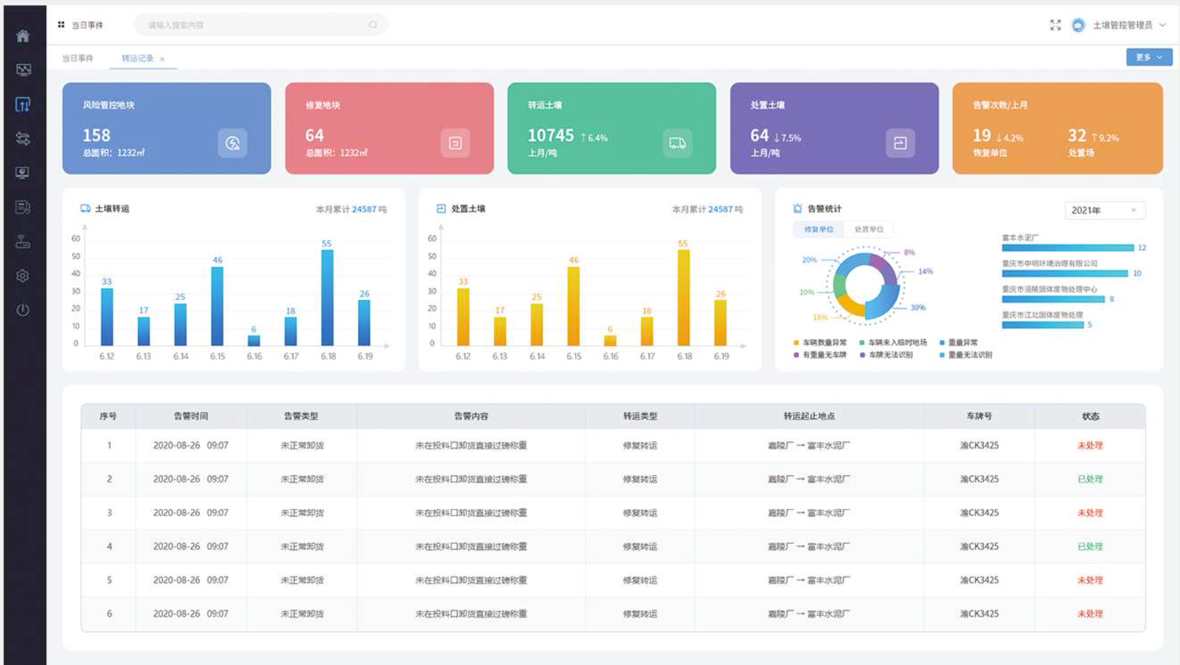
Task: Toggle the 车辆数量异常 legend item
Action: pyautogui.click(x=820, y=343)
